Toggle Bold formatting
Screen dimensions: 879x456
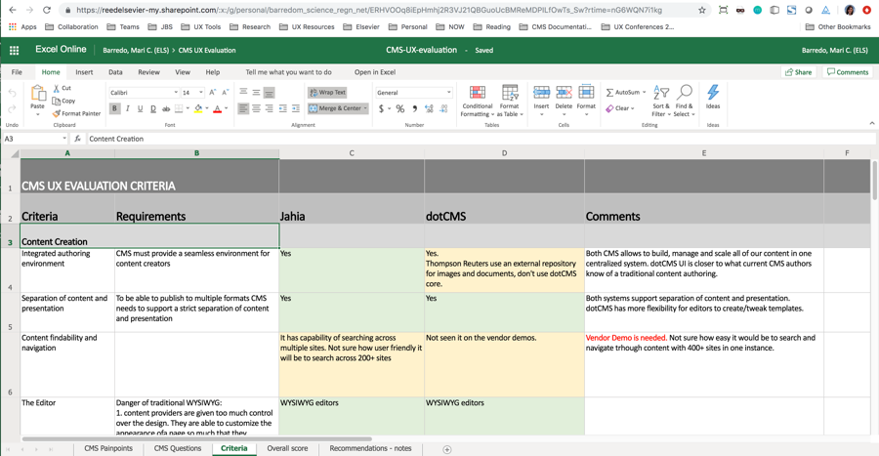click(x=114, y=109)
